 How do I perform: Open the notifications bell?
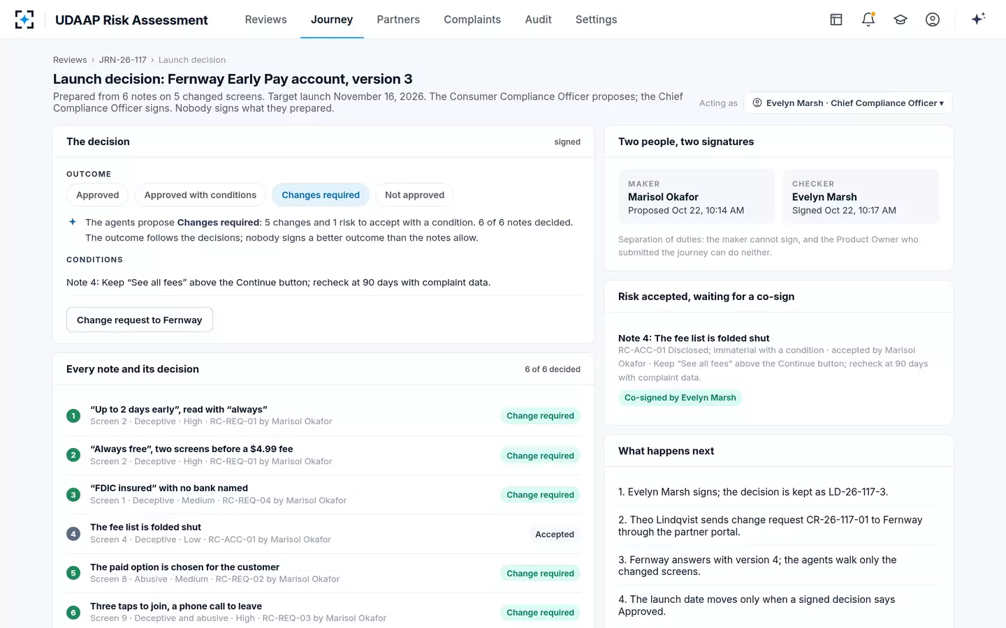point(868,20)
